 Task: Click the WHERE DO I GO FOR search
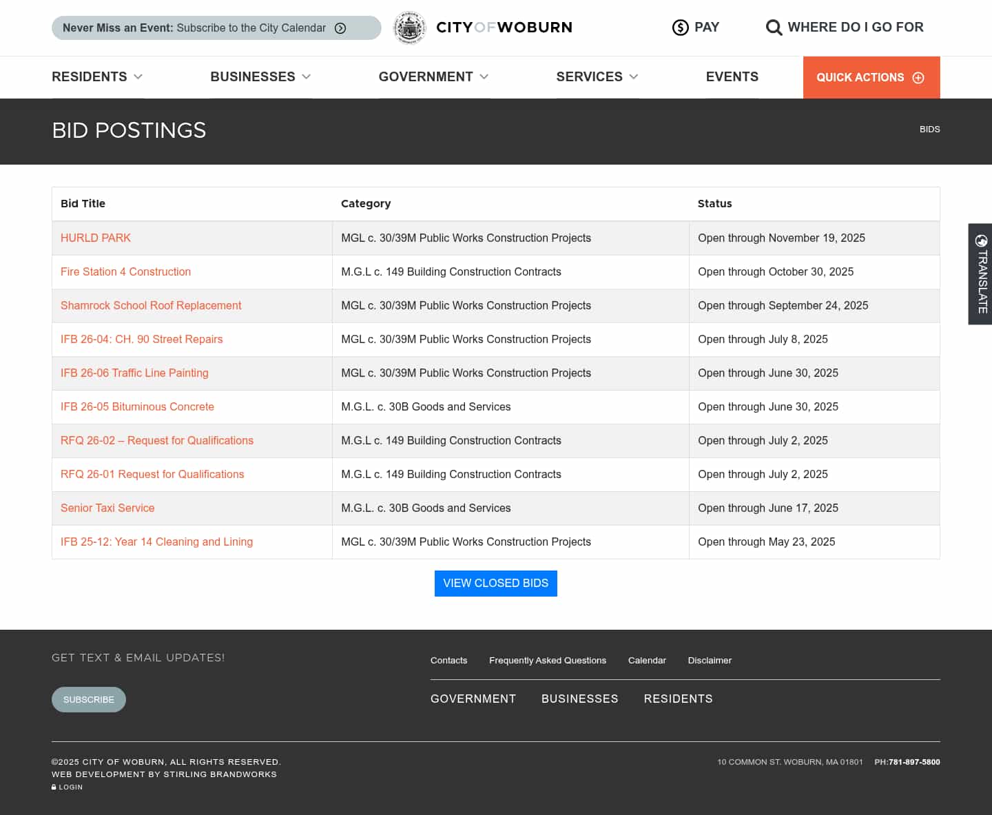856,27
